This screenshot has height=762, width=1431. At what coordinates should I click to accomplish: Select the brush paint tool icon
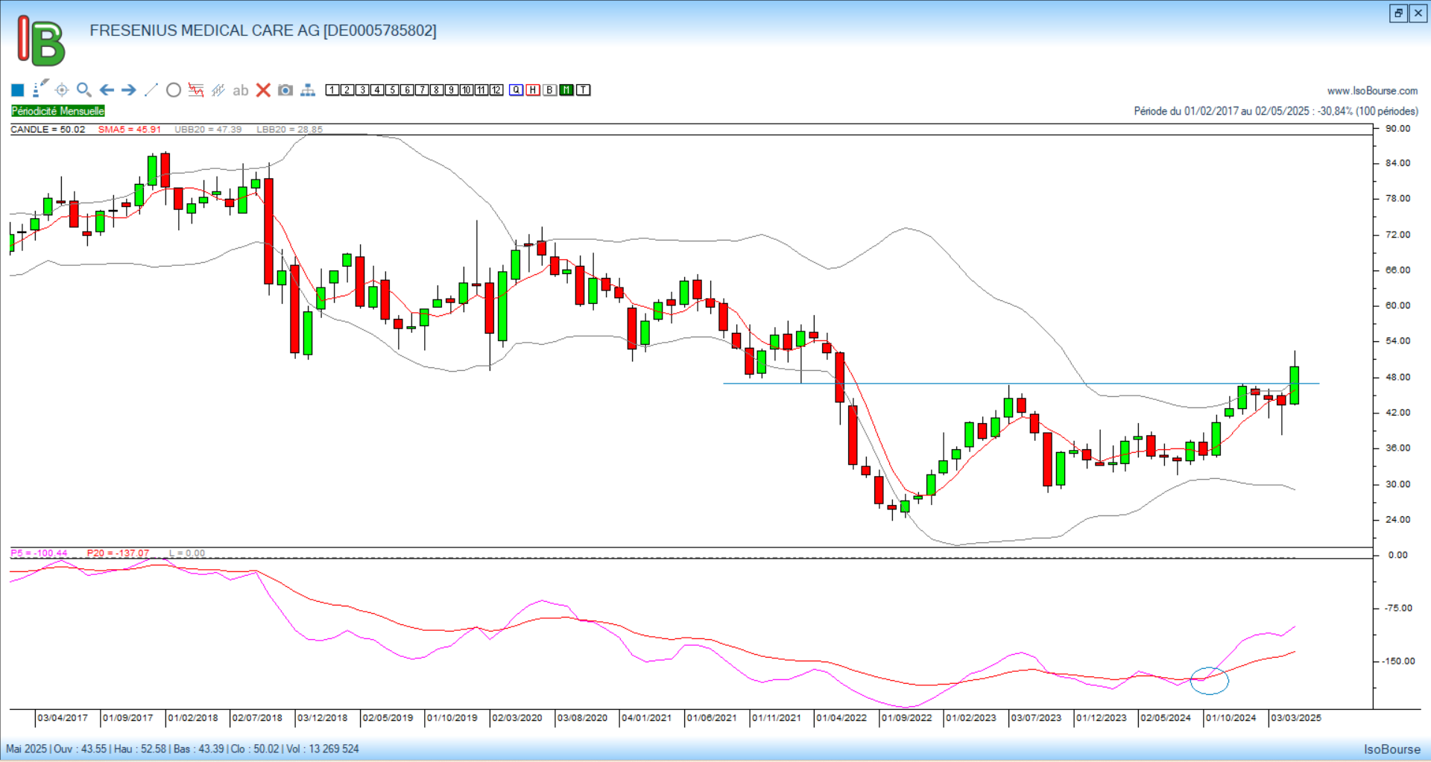click(40, 89)
